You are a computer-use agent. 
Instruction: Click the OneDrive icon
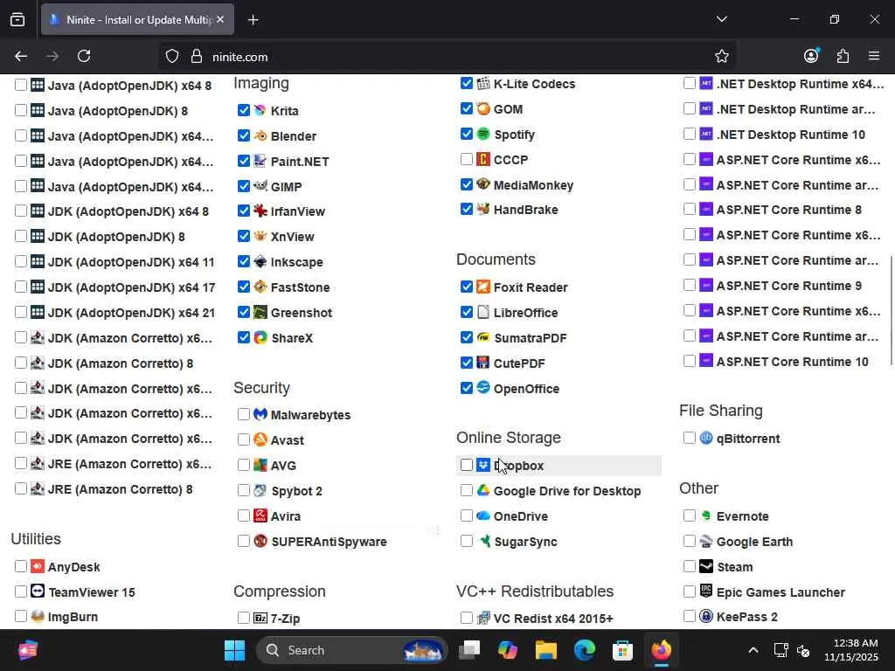coord(482,515)
